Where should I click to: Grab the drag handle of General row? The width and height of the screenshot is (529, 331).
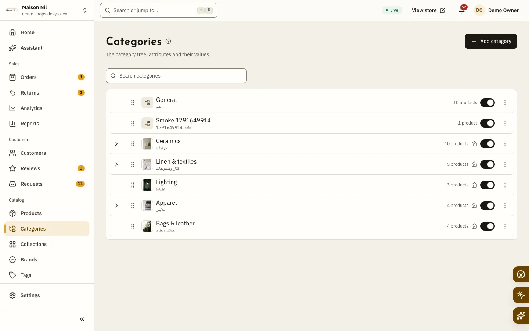point(133,103)
